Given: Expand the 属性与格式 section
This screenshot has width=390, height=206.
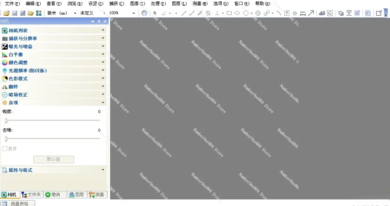Looking at the screenshot, I should click(x=53, y=170).
